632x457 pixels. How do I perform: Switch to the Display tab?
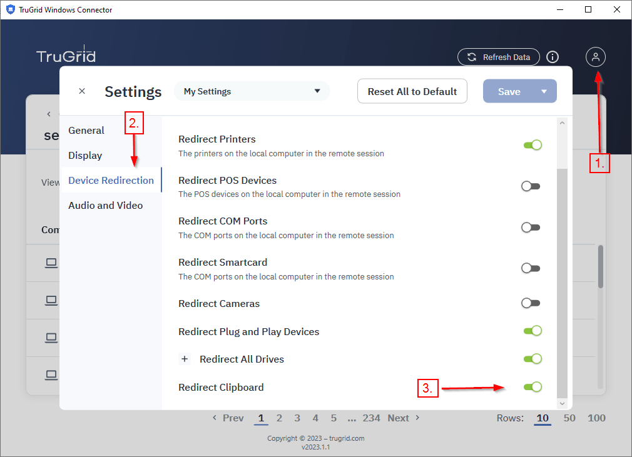click(x=85, y=155)
